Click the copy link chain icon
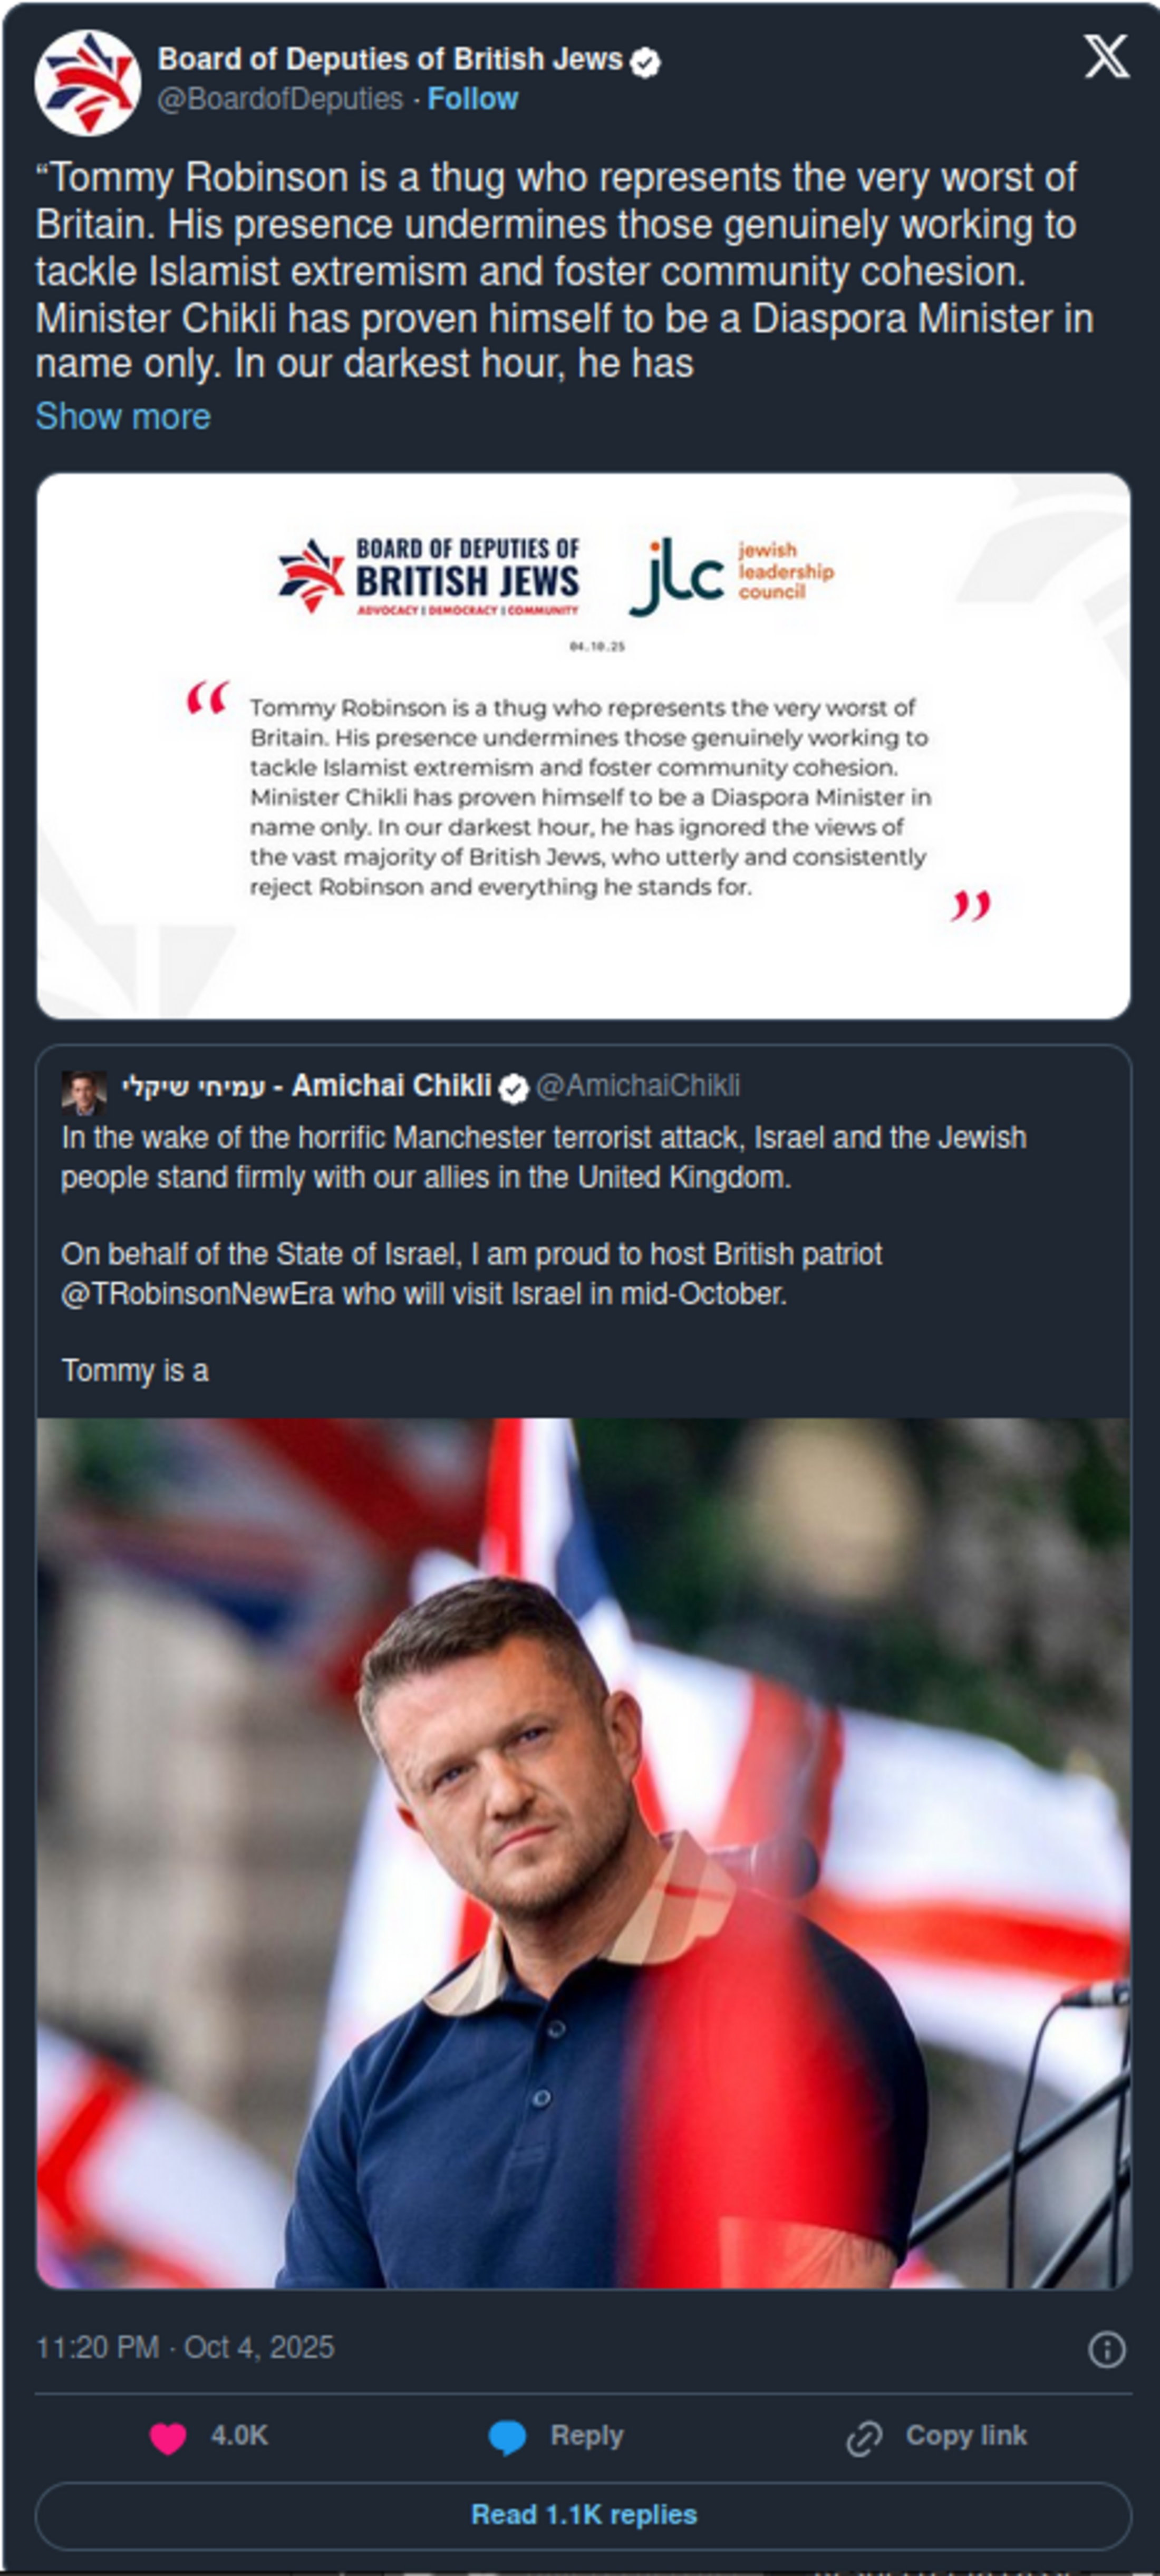1160x2576 pixels. pyautogui.click(x=863, y=2438)
